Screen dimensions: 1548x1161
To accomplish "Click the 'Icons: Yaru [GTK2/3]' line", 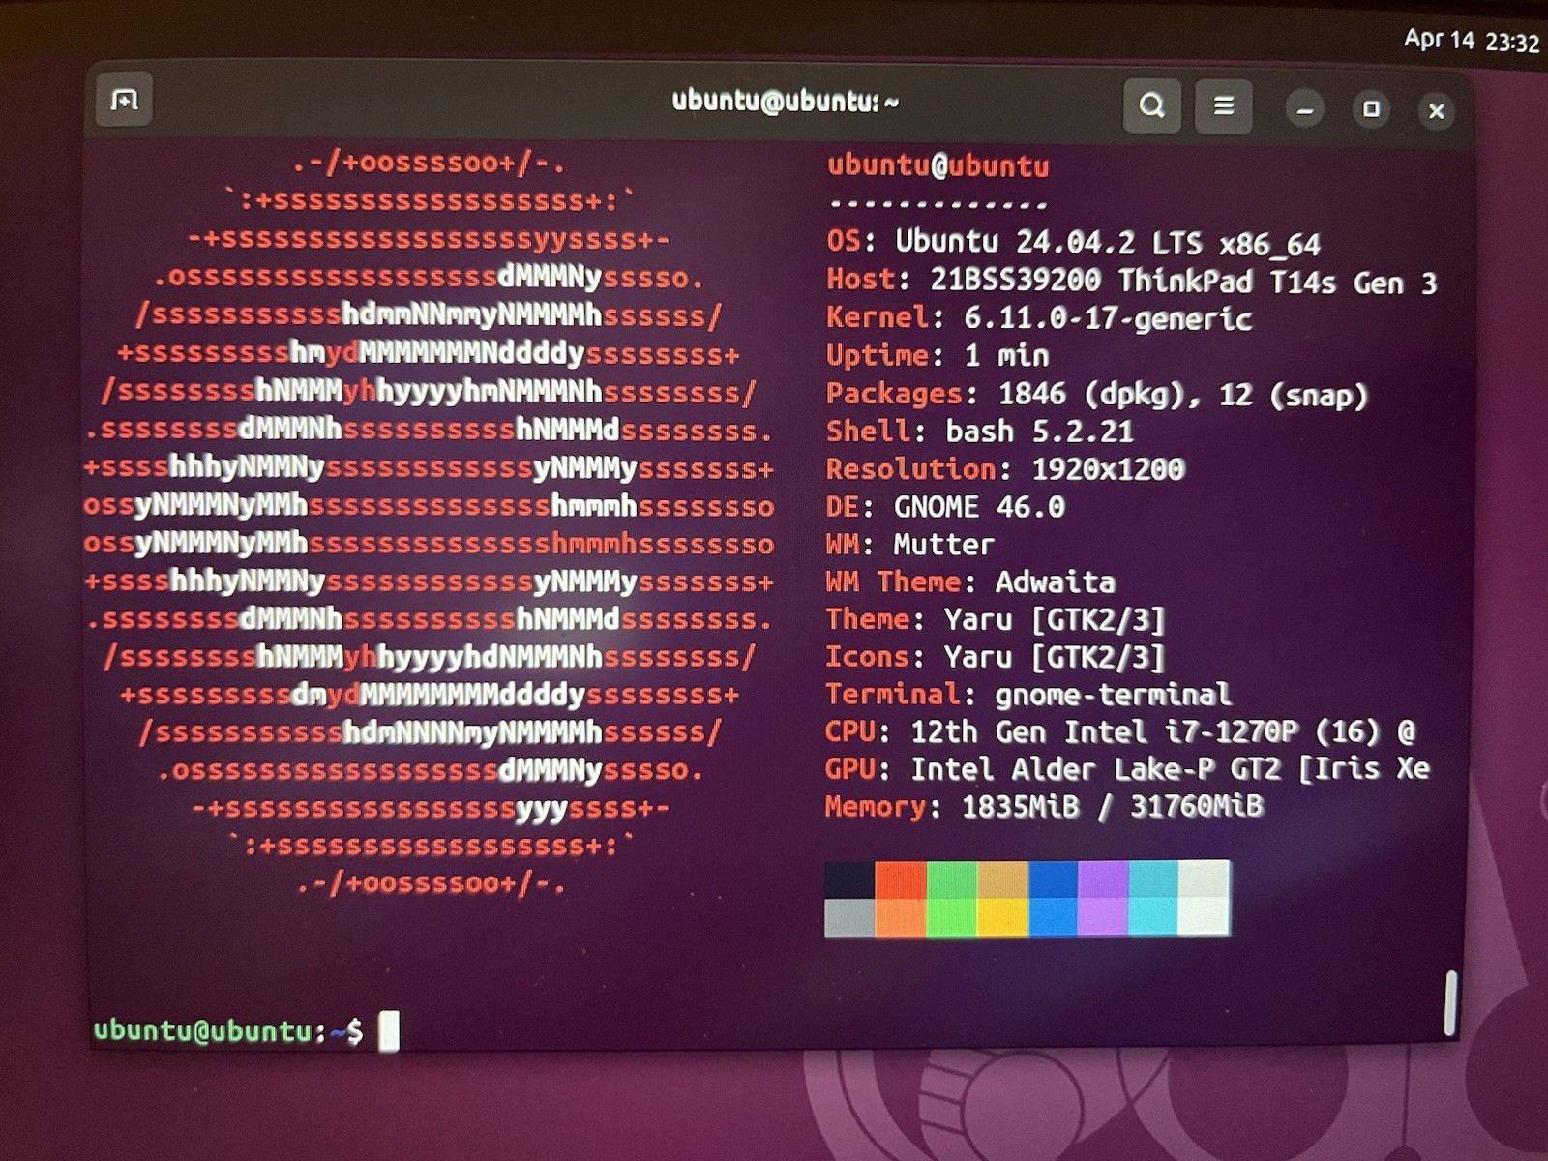I will tap(996, 657).
